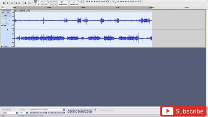Skip to the end of the project
Screen dimensions: 208x117
point(20,3)
